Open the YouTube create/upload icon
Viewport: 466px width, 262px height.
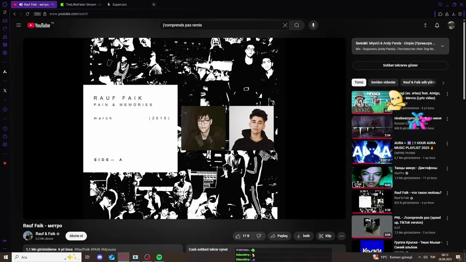(425, 25)
